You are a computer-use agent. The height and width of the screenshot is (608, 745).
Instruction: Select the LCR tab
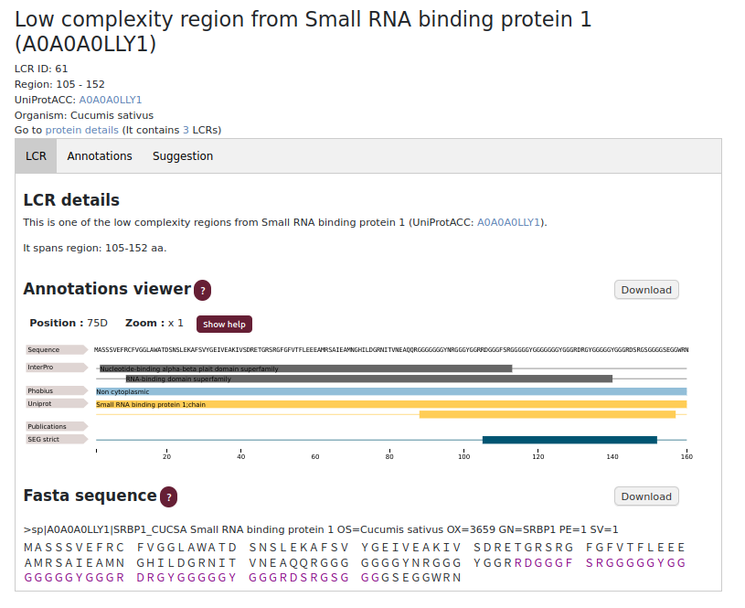tap(36, 156)
